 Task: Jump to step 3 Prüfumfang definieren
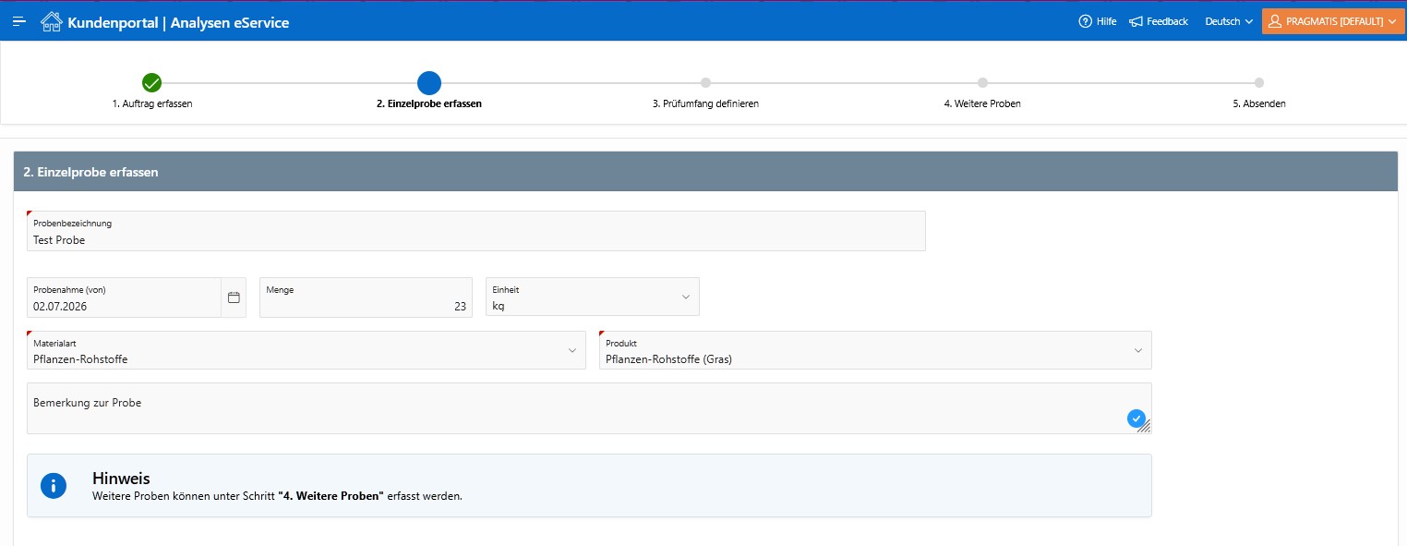coord(705,103)
